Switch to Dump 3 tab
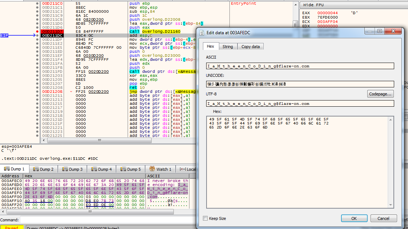Viewport: 408px width, 229px height. [73, 169]
